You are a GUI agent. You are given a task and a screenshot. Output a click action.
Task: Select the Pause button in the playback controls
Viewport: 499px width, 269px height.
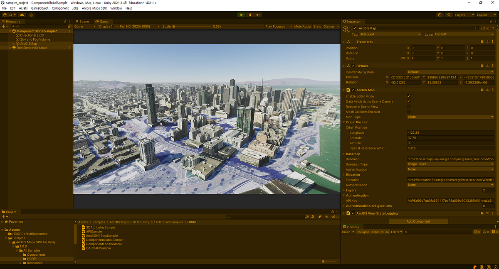249,15
